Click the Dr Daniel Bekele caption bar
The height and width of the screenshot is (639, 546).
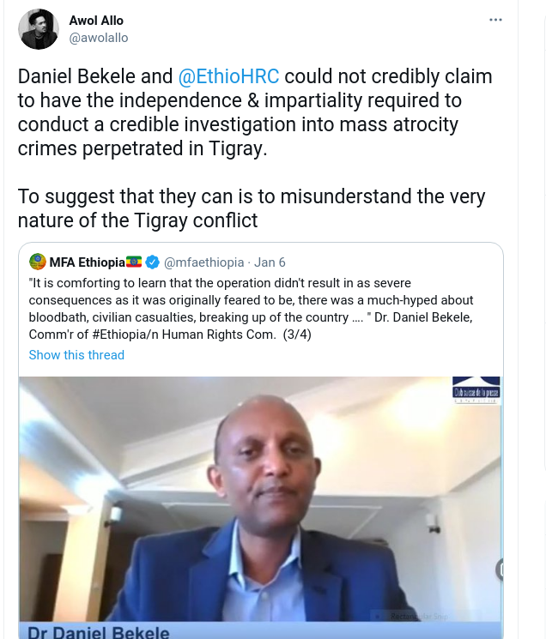tap(261, 630)
